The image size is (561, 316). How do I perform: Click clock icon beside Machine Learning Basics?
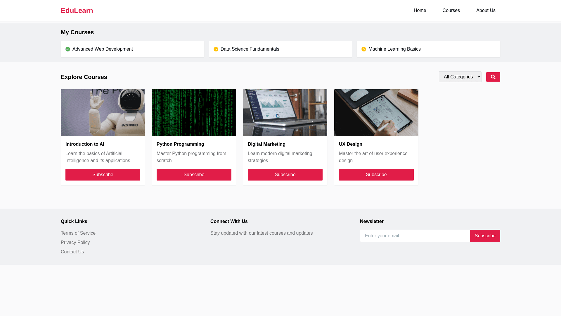364,49
